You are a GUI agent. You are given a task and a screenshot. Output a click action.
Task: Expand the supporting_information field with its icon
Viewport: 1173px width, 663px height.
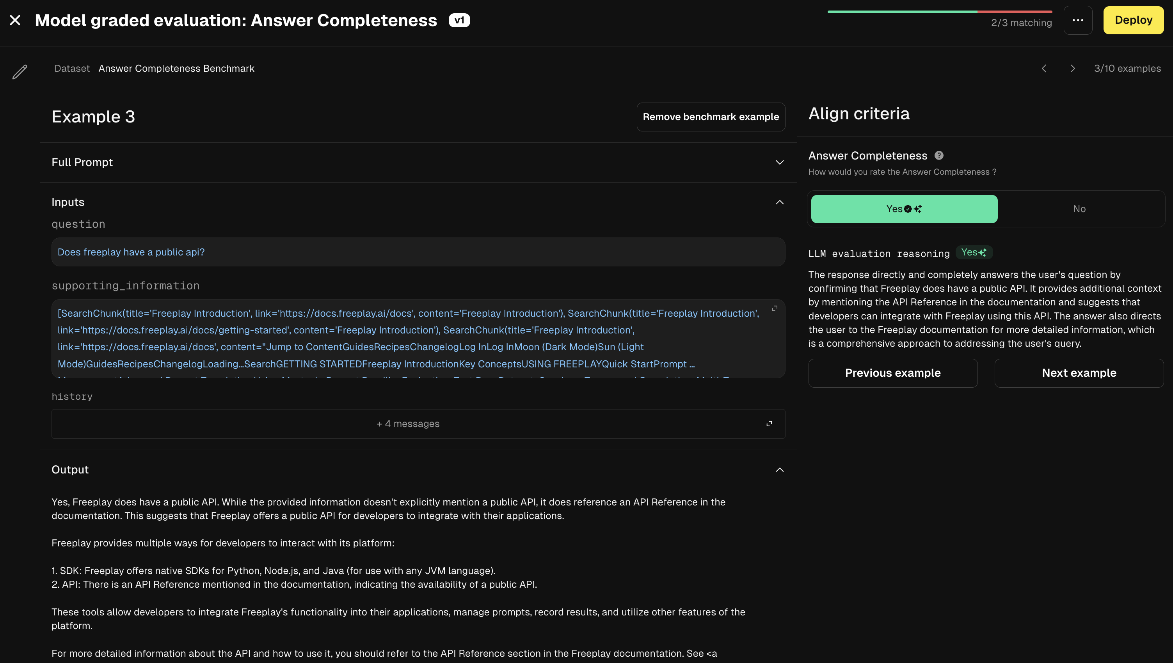(775, 308)
